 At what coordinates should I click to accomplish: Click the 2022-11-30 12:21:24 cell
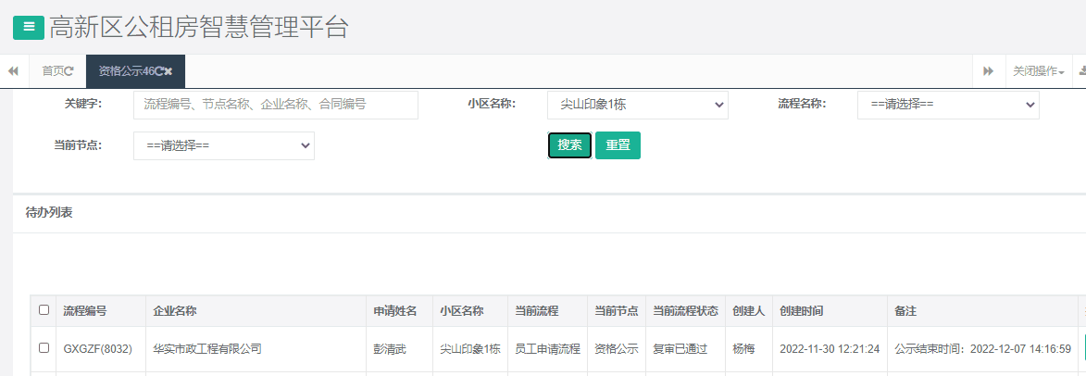830,349
